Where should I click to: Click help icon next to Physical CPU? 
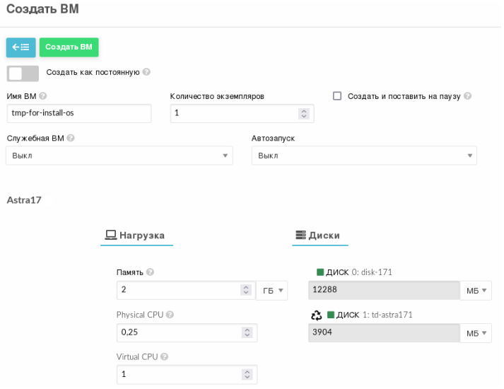pyautogui.click(x=170, y=315)
